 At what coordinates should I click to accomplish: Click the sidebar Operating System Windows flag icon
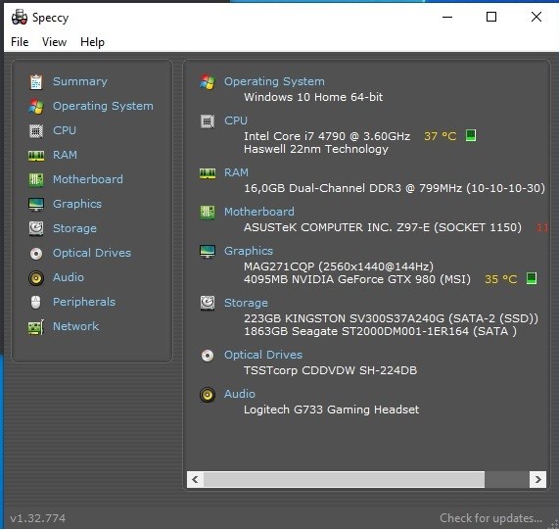coord(36,106)
